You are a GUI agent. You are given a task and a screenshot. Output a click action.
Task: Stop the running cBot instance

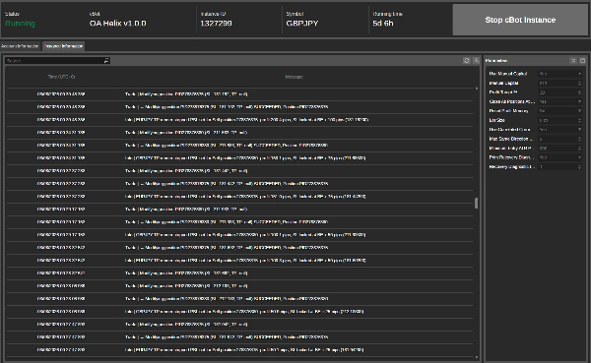pos(520,20)
